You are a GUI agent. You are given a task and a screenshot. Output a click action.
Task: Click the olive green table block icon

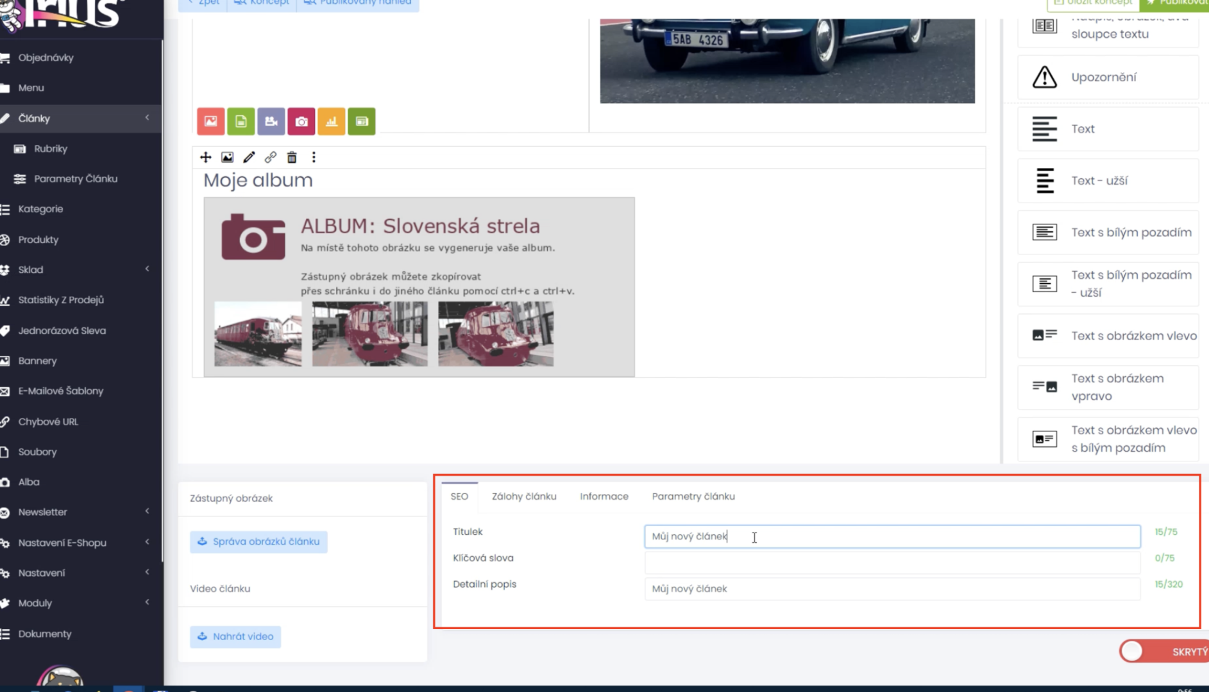coord(361,121)
